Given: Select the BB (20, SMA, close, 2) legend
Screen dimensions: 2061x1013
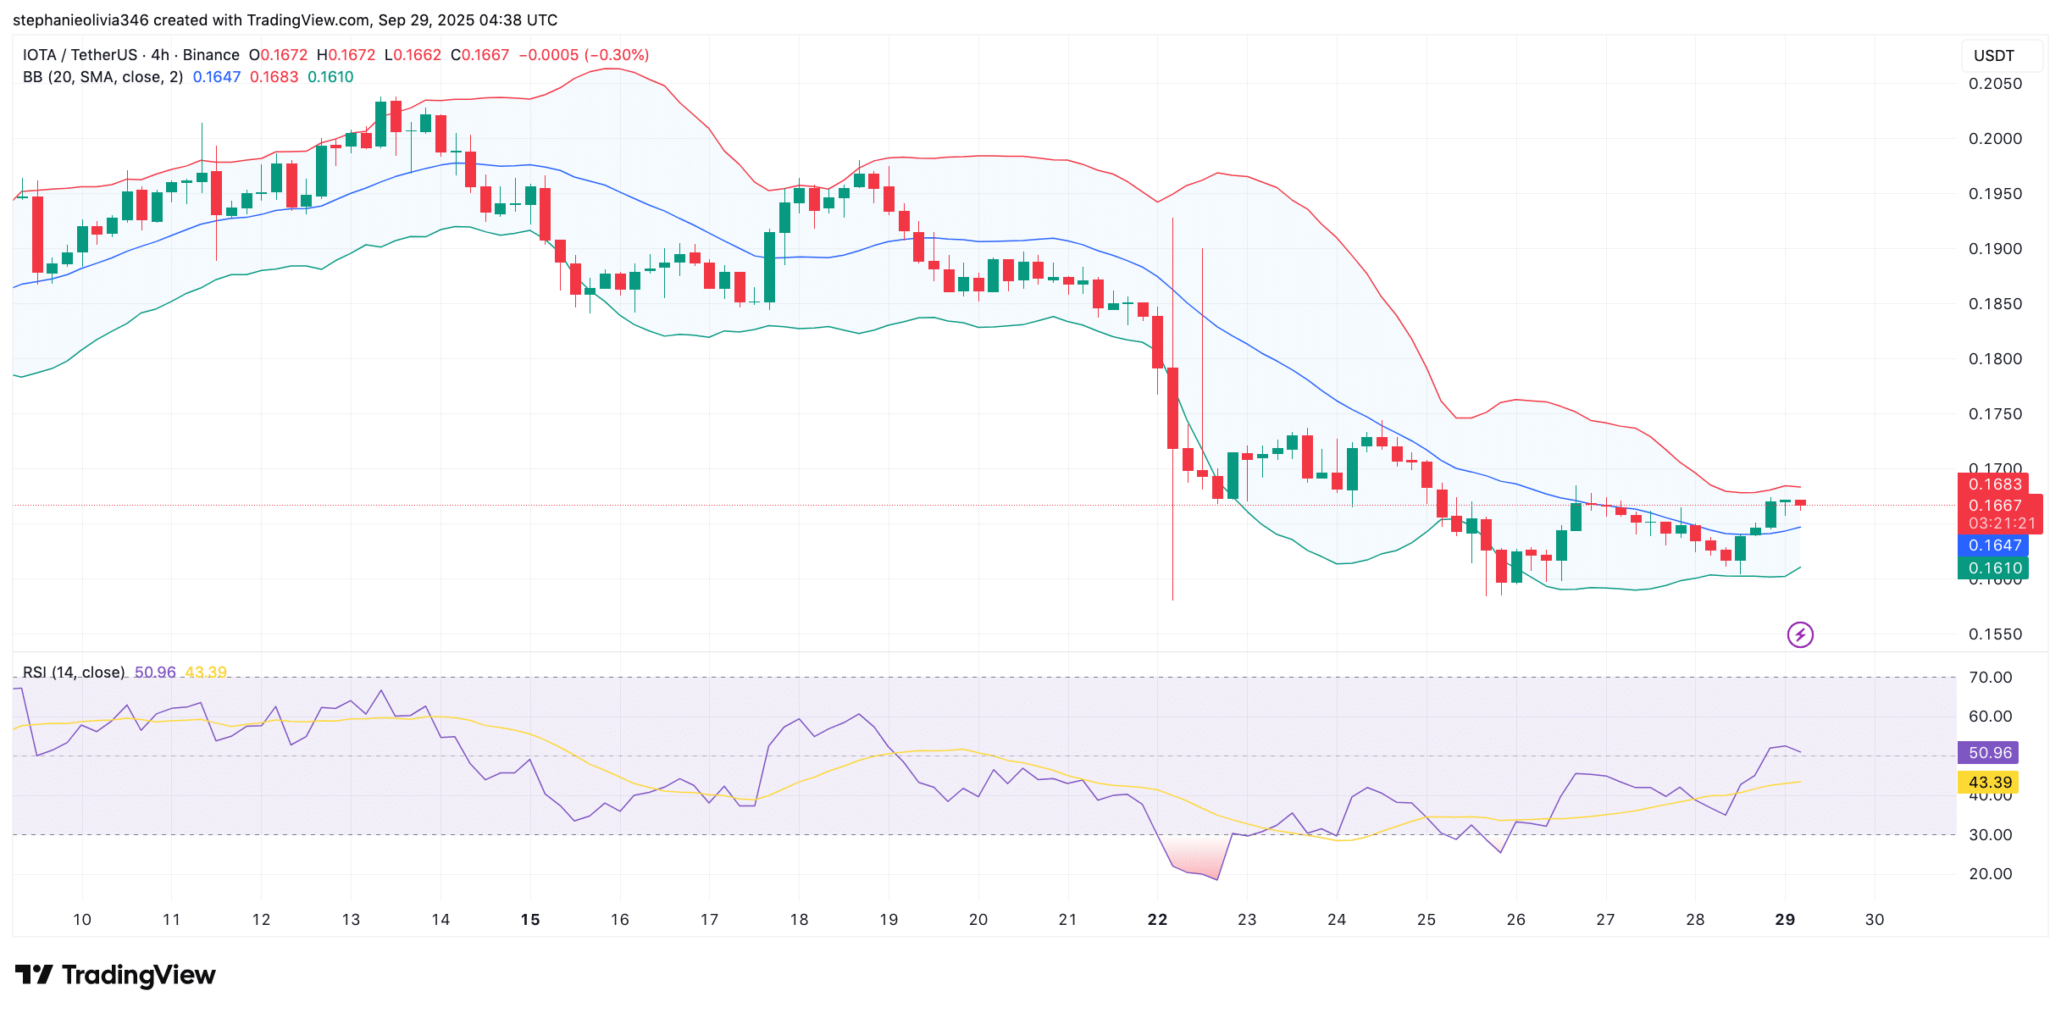Looking at the screenshot, I should [102, 77].
